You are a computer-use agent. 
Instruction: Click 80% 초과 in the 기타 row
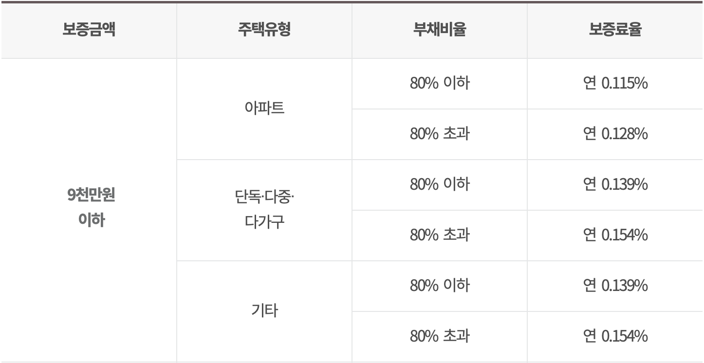(440, 337)
